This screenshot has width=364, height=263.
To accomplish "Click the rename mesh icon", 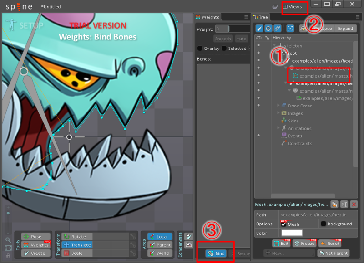I will coord(344,204).
